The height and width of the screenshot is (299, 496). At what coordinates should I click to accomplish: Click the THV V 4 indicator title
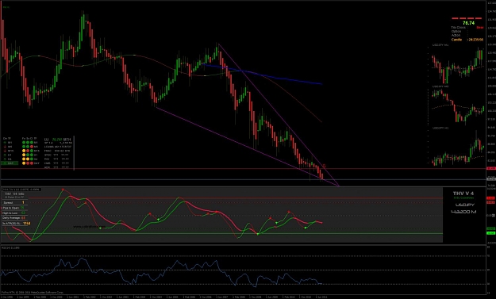pyautogui.click(x=463, y=193)
